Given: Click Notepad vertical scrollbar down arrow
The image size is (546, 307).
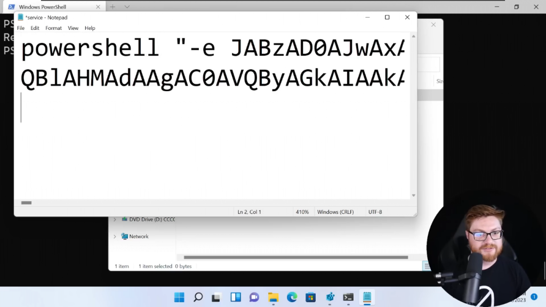Looking at the screenshot, I should (x=414, y=195).
